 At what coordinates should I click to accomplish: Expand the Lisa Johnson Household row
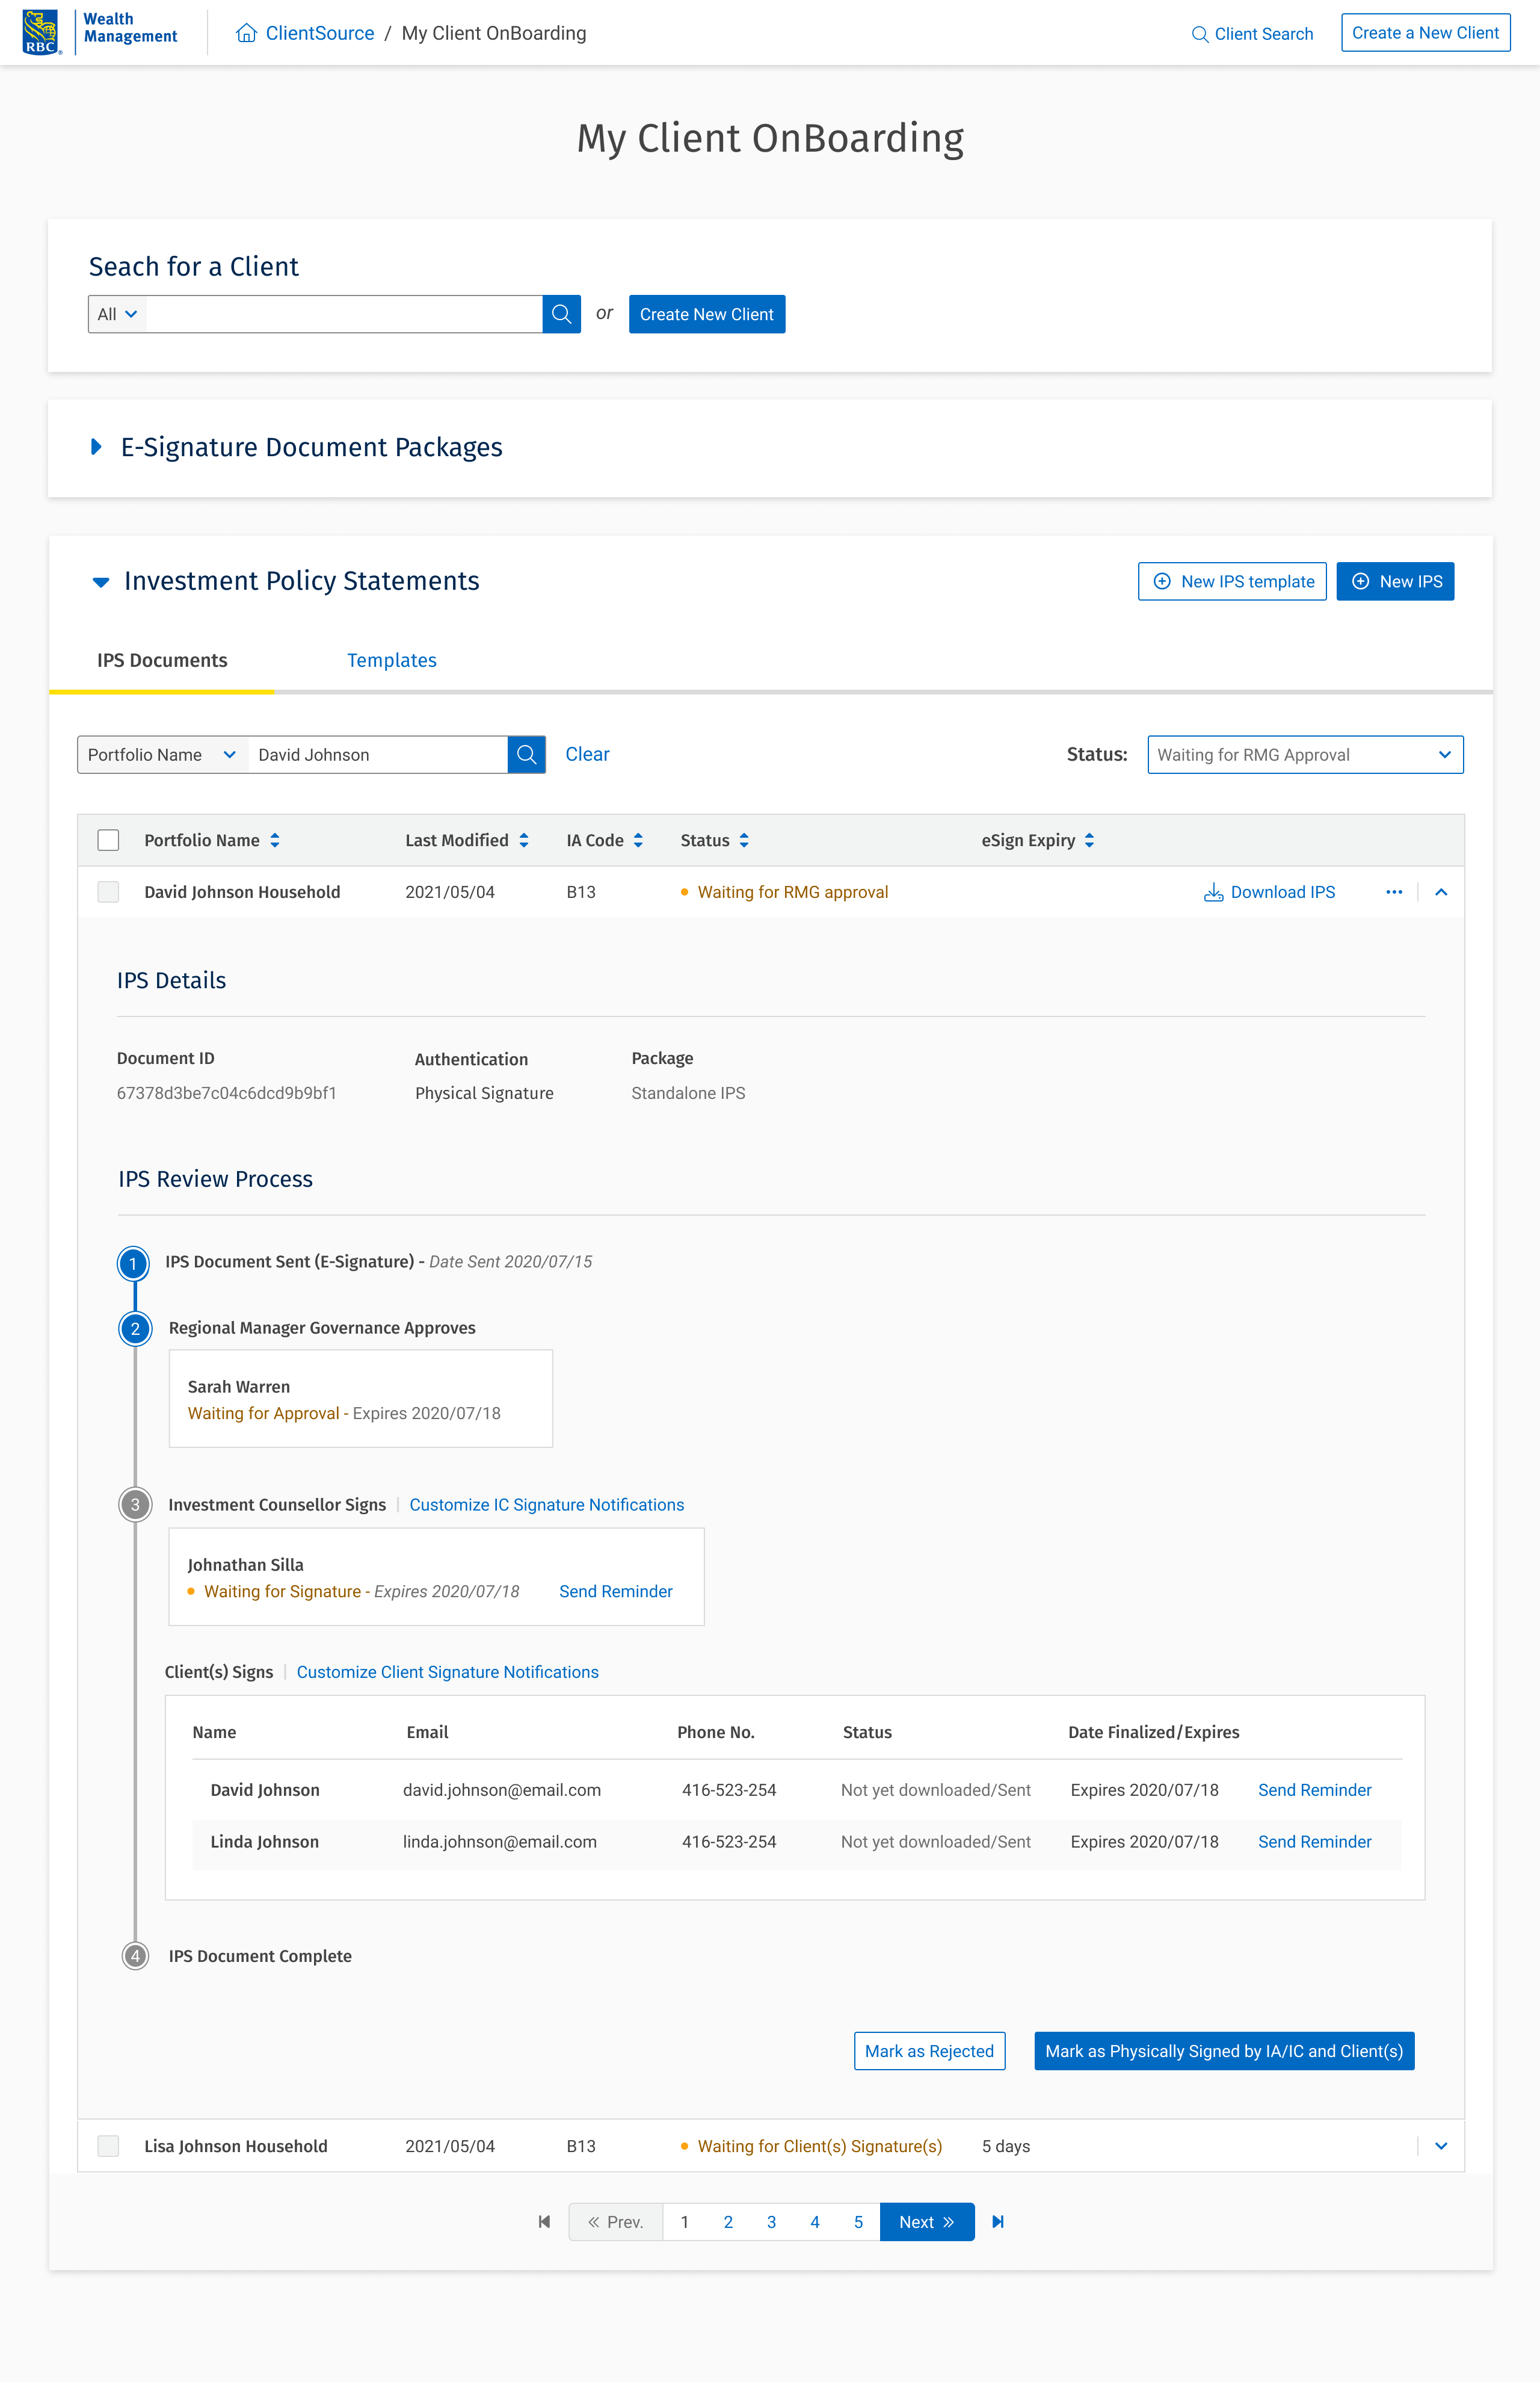click(1440, 2145)
